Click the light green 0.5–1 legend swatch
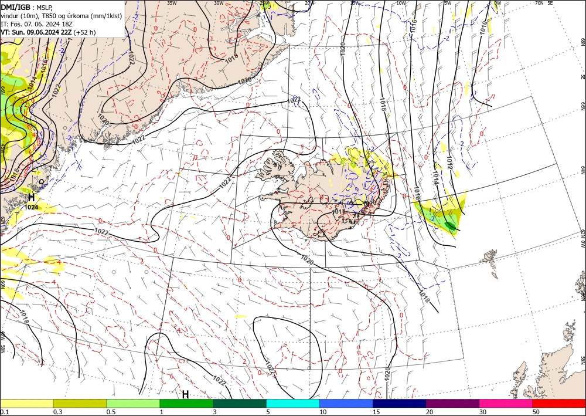Image resolution: width=586 pixels, height=416 pixels. click(x=133, y=403)
